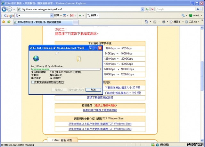Click the 24.9MB transfer speed value
Screen dimensions: 205x147
tap(55, 78)
